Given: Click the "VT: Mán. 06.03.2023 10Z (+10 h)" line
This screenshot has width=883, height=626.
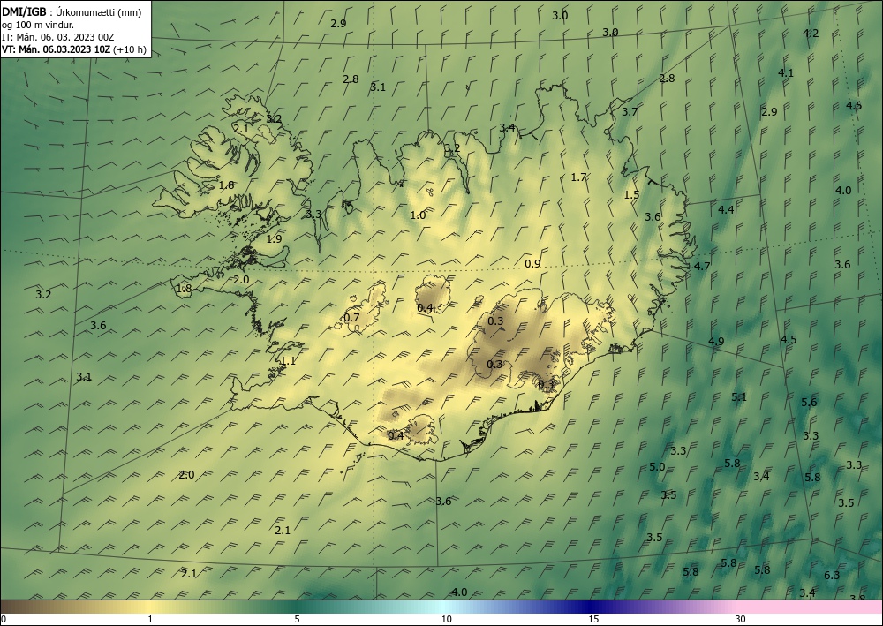Looking at the screenshot, I should click(74, 49).
